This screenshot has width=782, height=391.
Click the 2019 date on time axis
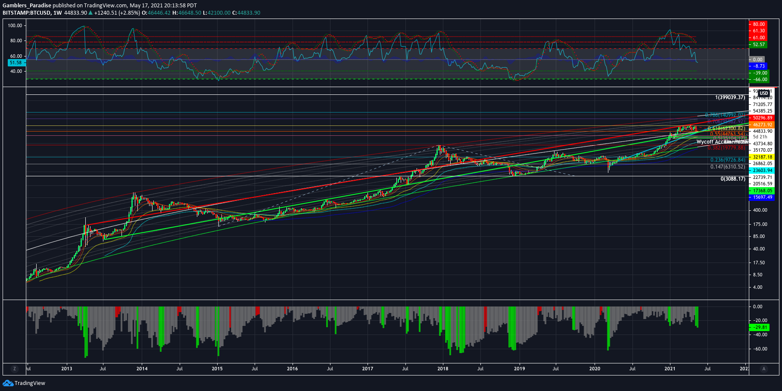coord(520,369)
